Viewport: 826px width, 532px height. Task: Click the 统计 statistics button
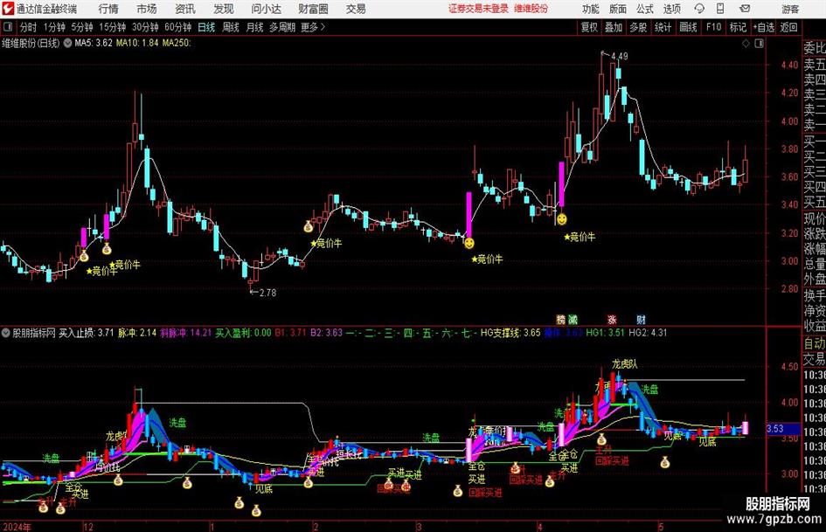tap(663, 27)
